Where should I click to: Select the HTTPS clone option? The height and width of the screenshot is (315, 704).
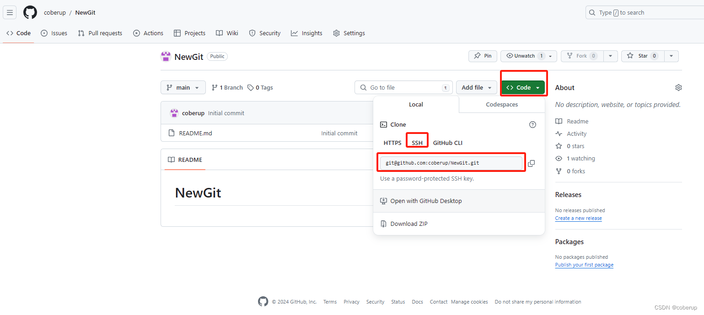tap(392, 143)
